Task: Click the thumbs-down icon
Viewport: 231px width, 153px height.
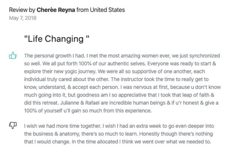Action: click(13, 125)
